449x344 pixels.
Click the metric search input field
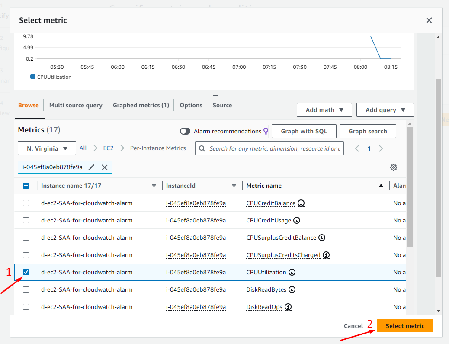[274, 148]
